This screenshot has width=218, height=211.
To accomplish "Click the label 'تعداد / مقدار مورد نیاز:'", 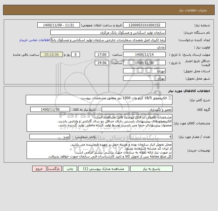I will [194, 137].
